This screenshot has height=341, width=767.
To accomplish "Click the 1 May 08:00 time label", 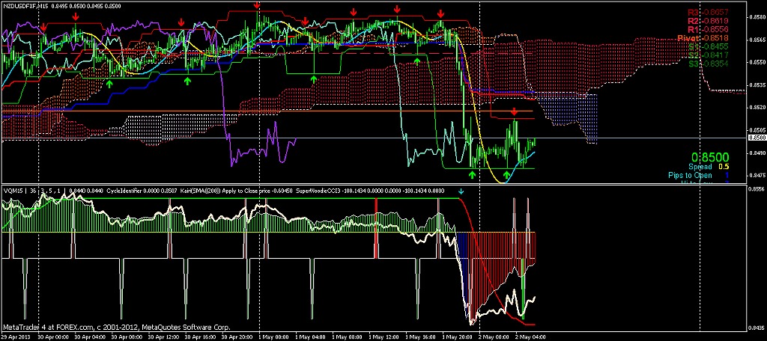I will (x=346, y=337).
